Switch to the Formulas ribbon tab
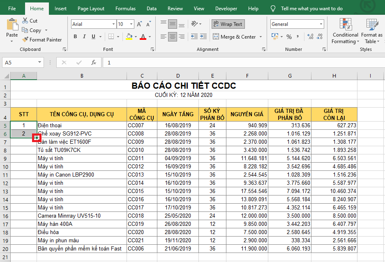 (x=125, y=9)
